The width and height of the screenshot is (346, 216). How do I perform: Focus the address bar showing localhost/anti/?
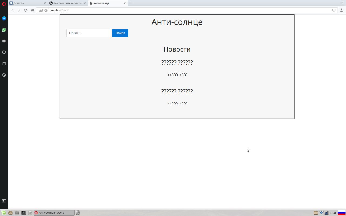[187, 10]
